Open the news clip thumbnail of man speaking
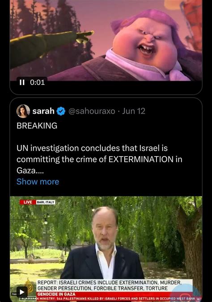Screen dimensions: 212x302 coord(106,248)
